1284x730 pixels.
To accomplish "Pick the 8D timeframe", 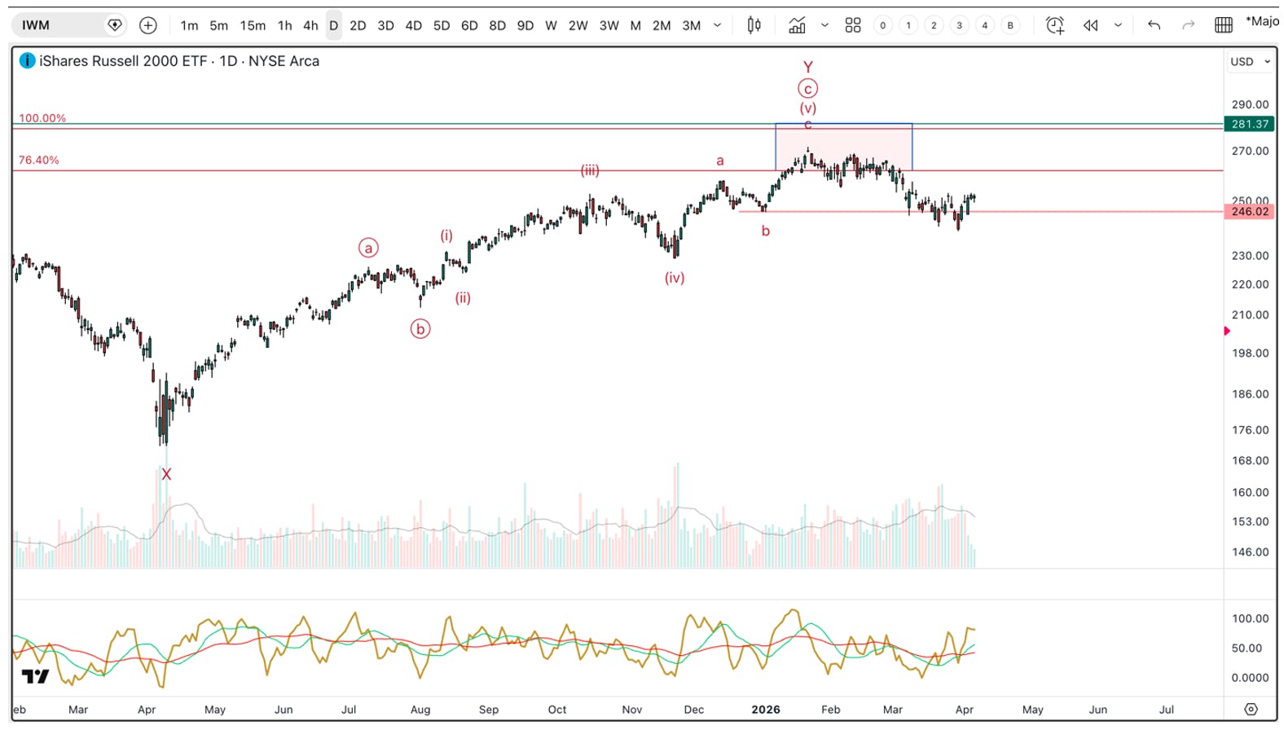I will 497,25.
